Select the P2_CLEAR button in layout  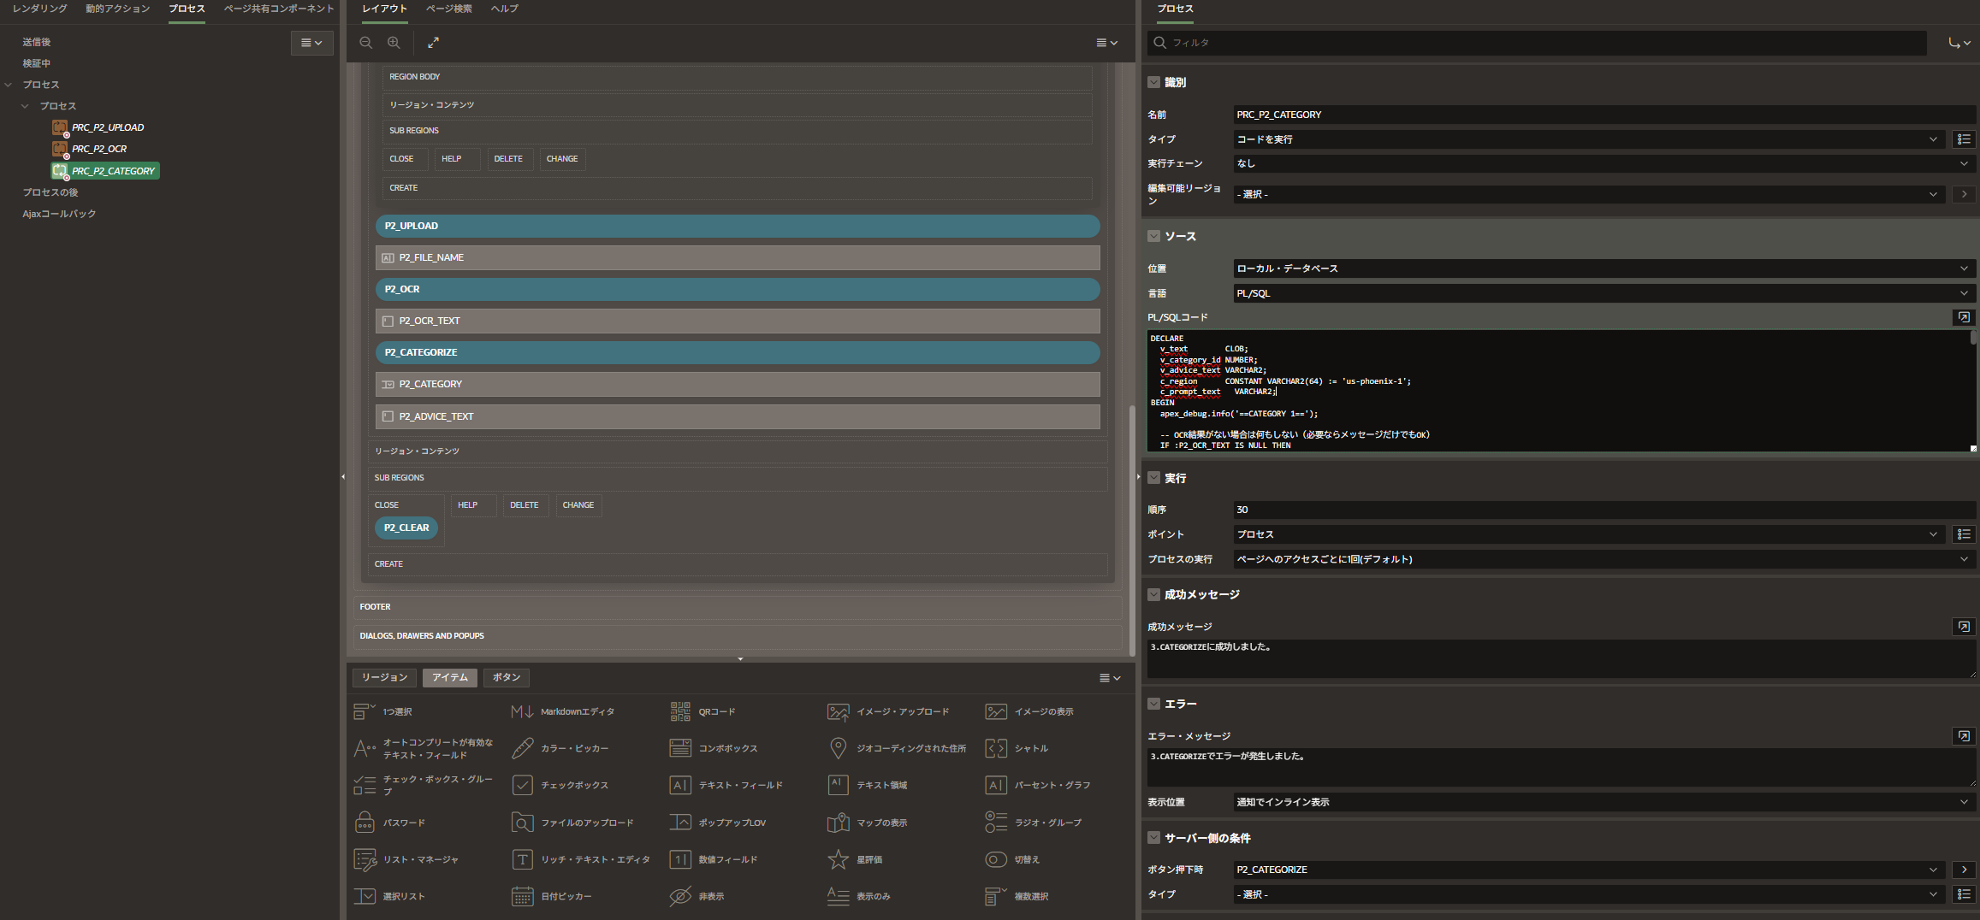pyautogui.click(x=406, y=528)
